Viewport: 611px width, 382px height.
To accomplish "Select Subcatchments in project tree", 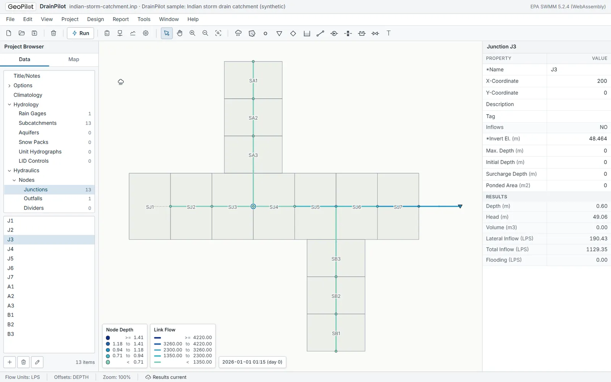I will click(49, 123).
